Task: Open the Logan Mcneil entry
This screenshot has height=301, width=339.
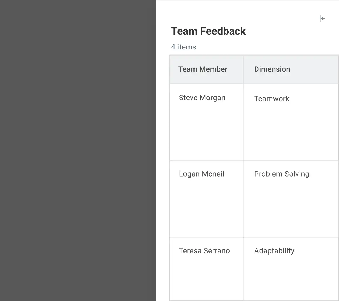Action: coord(201,174)
